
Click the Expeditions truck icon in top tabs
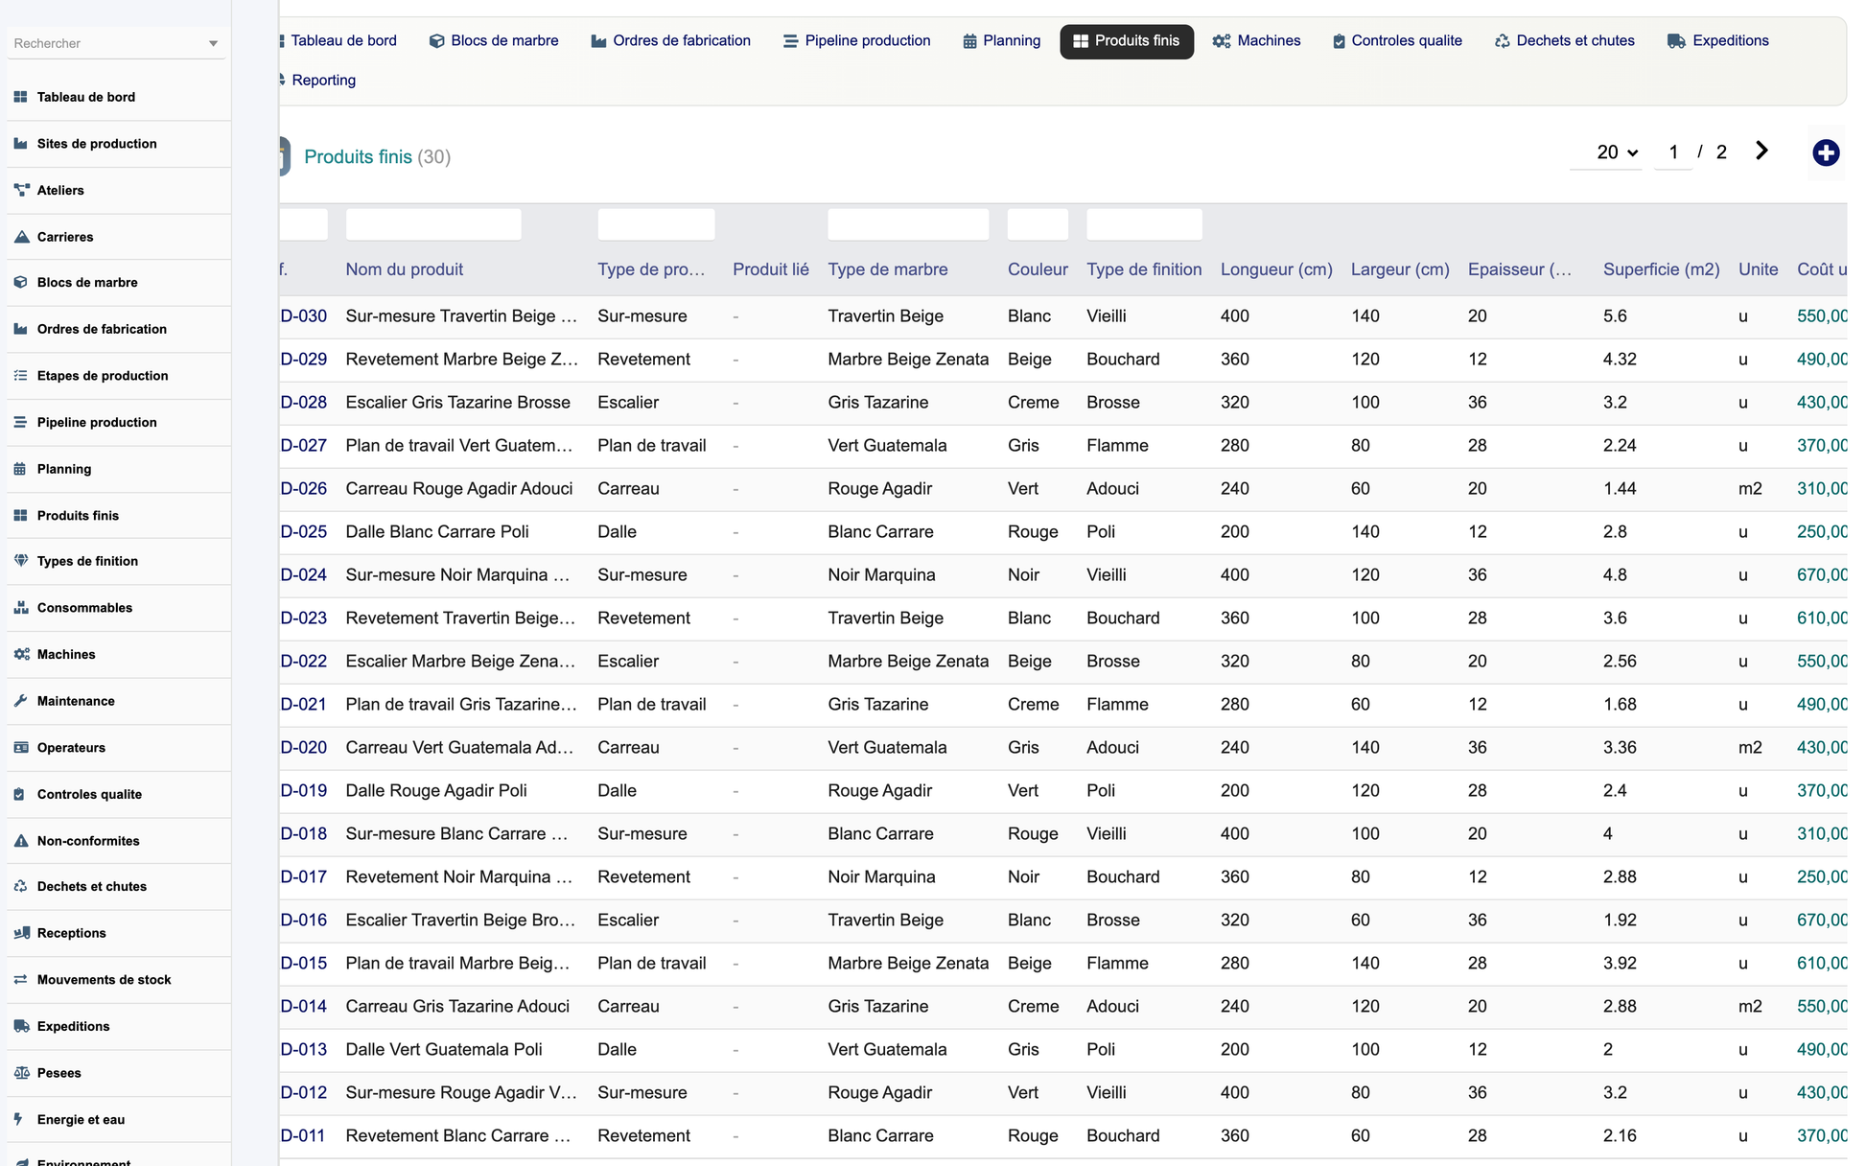[x=1676, y=41]
